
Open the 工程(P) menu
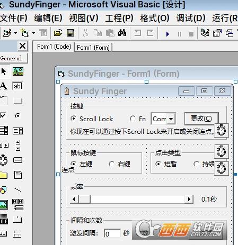coord(119,18)
